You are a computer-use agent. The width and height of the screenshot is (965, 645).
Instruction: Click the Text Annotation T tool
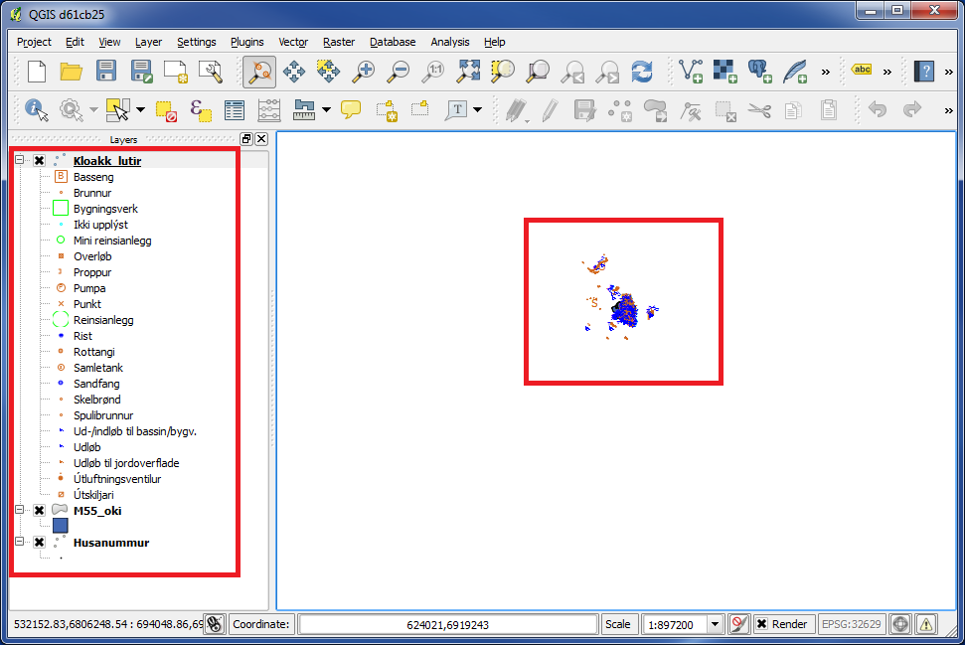coord(456,110)
